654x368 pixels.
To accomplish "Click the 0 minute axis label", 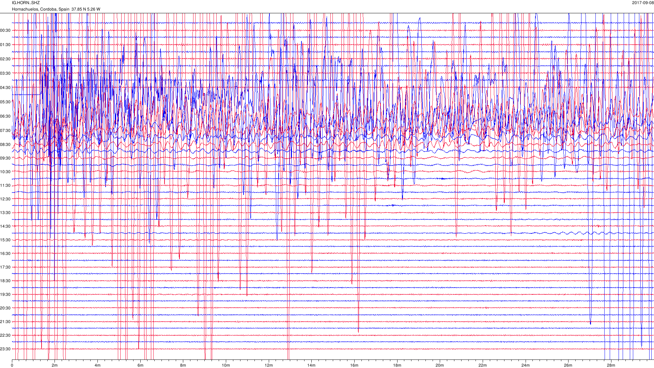I will pyautogui.click(x=12, y=365).
